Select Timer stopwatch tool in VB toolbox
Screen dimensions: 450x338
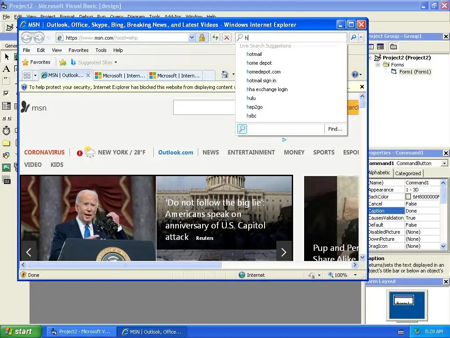pyautogui.click(x=6, y=130)
